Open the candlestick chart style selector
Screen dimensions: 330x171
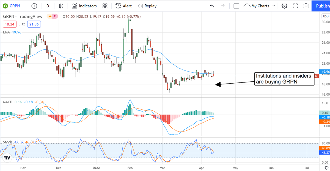[x=61, y=6]
